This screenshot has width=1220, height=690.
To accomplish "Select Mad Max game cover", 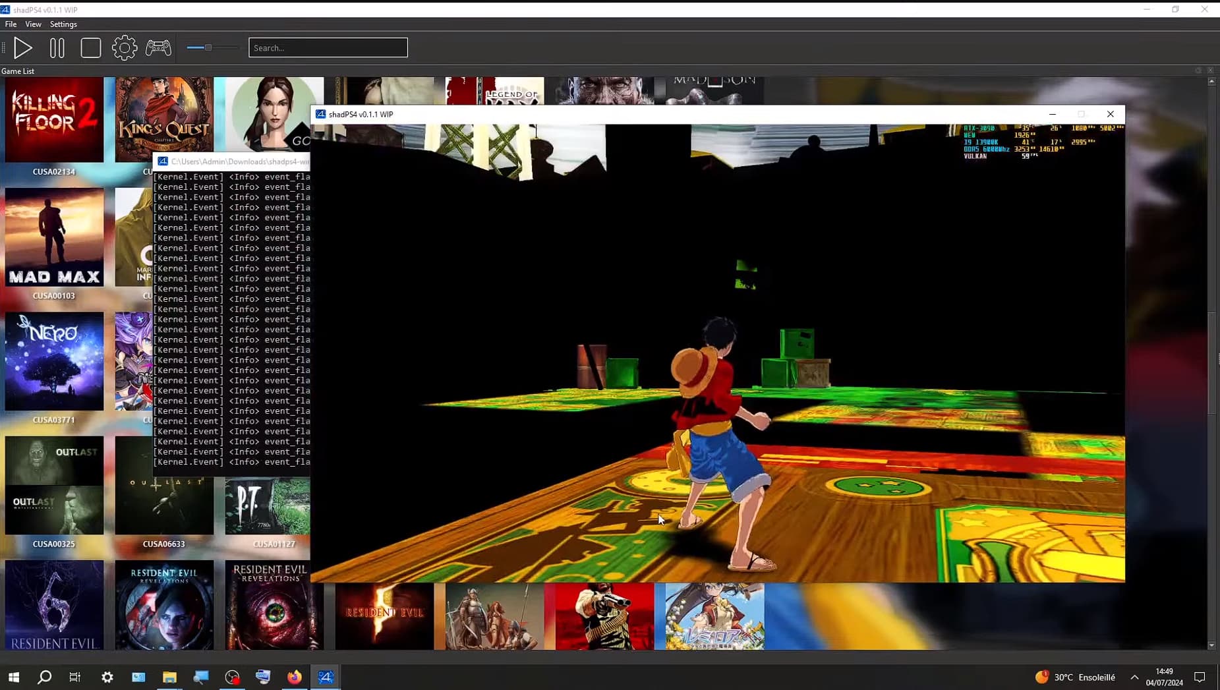I will [54, 237].
